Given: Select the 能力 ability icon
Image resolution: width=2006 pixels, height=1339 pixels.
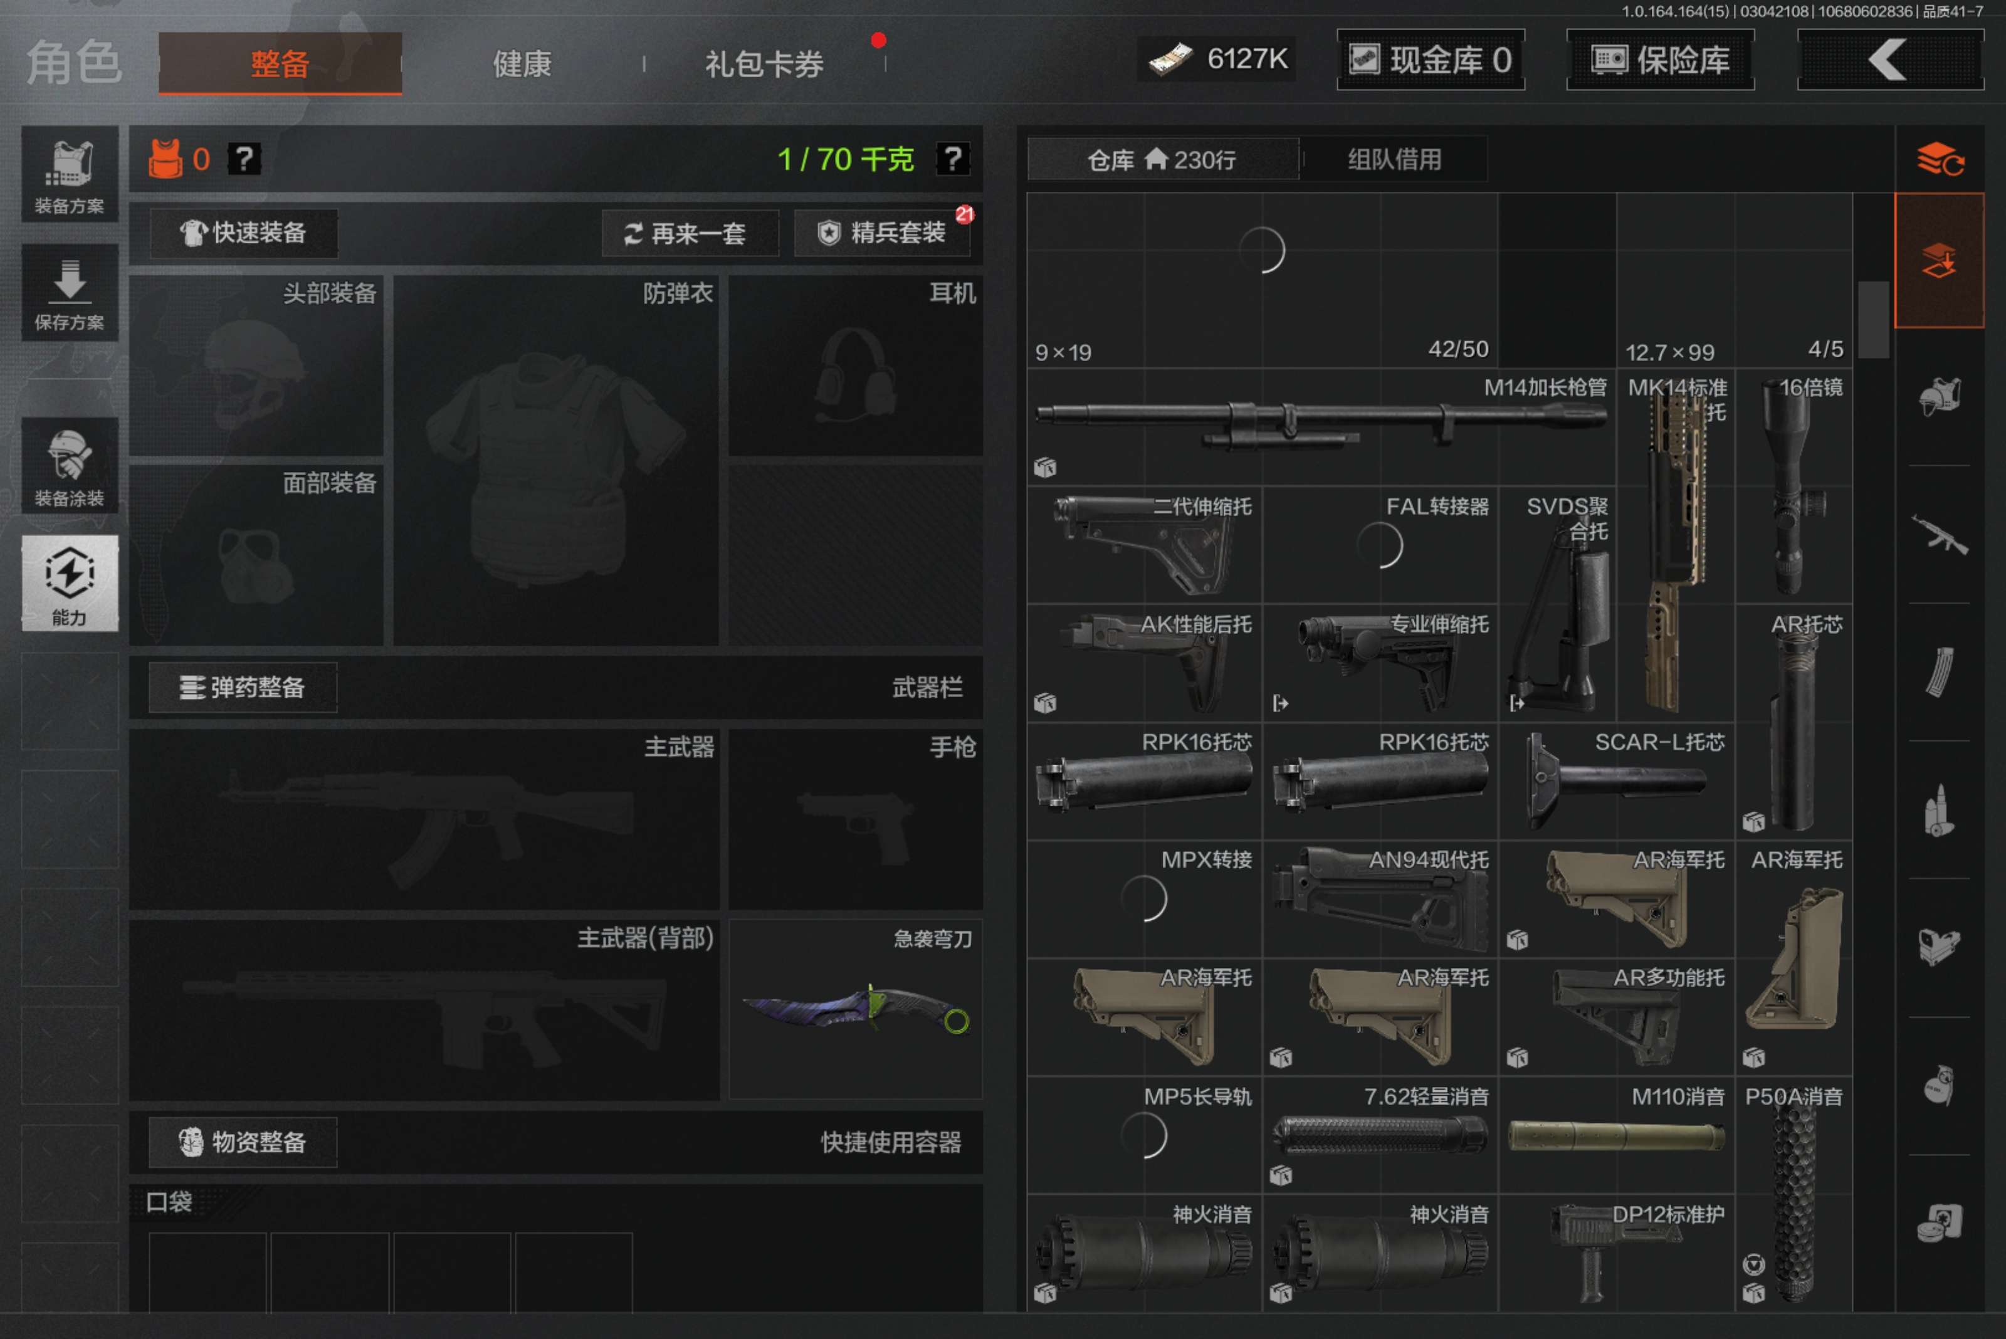Looking at the screenshot, I should [69, 583].
